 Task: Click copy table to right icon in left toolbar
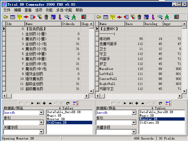point(33,17)
